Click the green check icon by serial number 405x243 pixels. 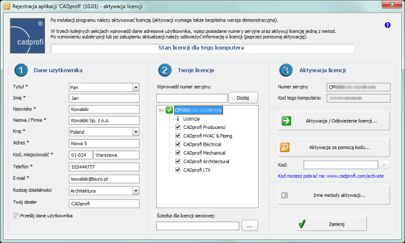click(x=169, y=110)
